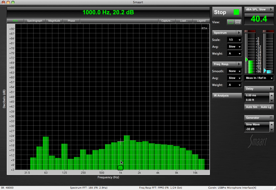The image size is (276, 190).
Task: Decrease delay with down stepper arrow
Action: pos(272,100)
